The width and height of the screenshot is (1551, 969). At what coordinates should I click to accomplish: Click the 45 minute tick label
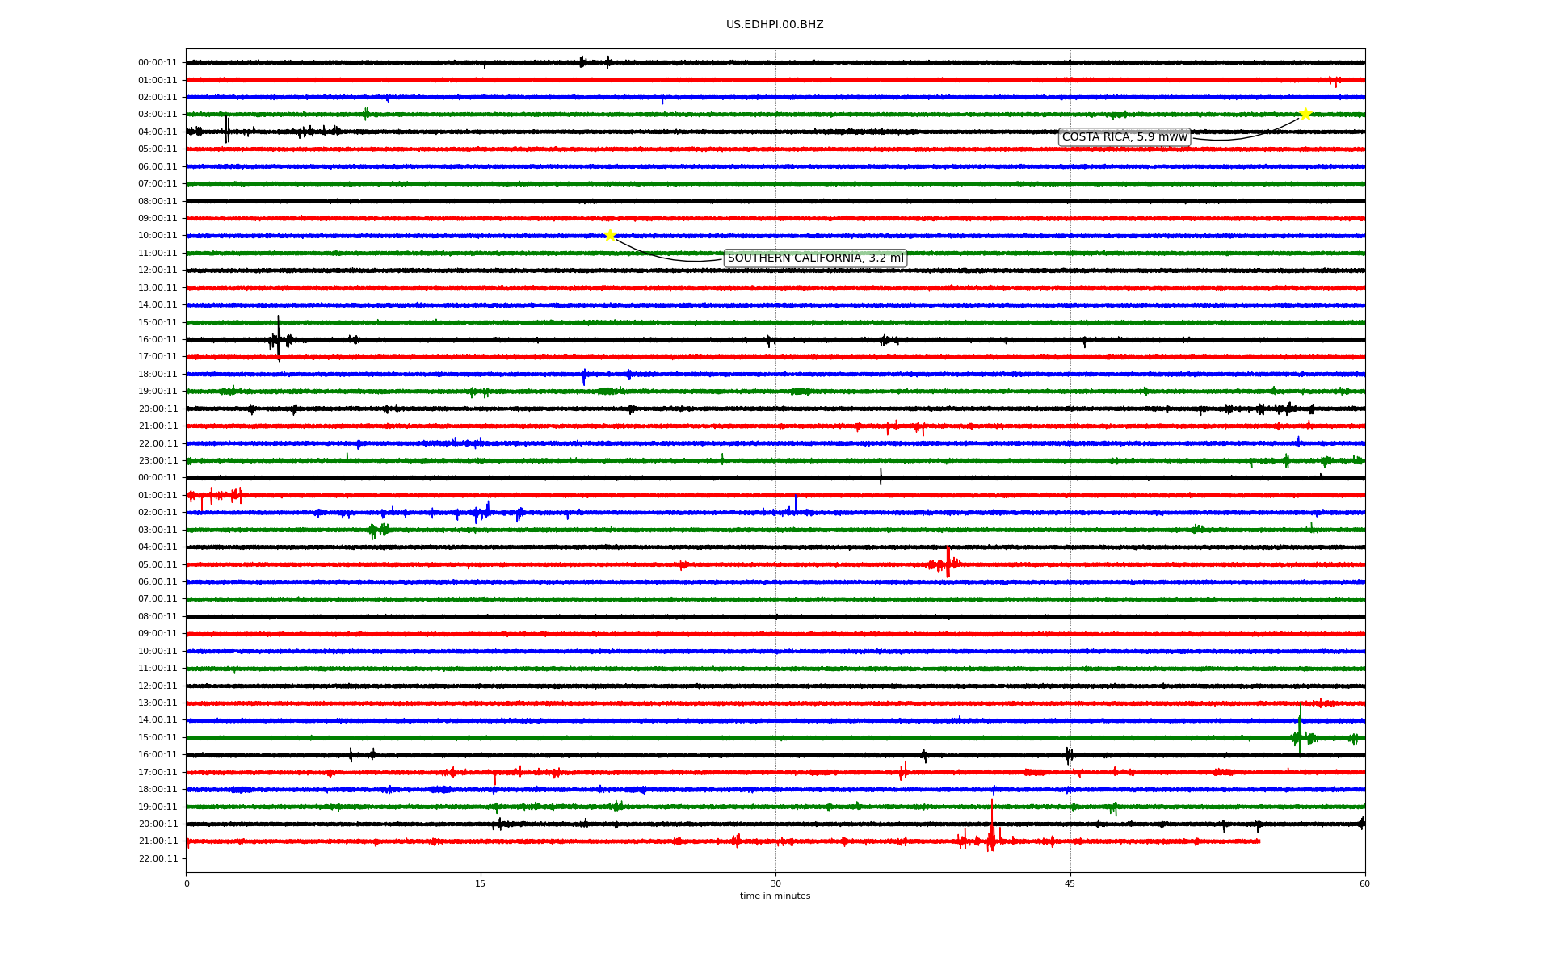click(1070, 883)
